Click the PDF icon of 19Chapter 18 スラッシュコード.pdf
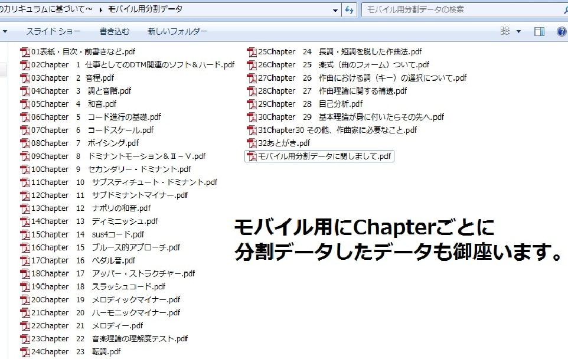The height and width of the screenshot is (359, 568). click(25, 287)
